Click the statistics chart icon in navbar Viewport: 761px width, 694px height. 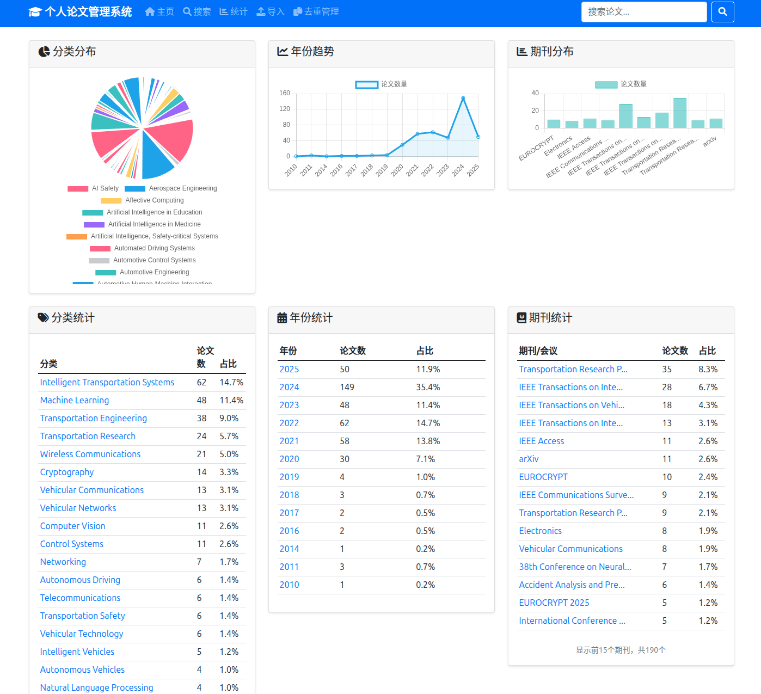click(224, 11)
